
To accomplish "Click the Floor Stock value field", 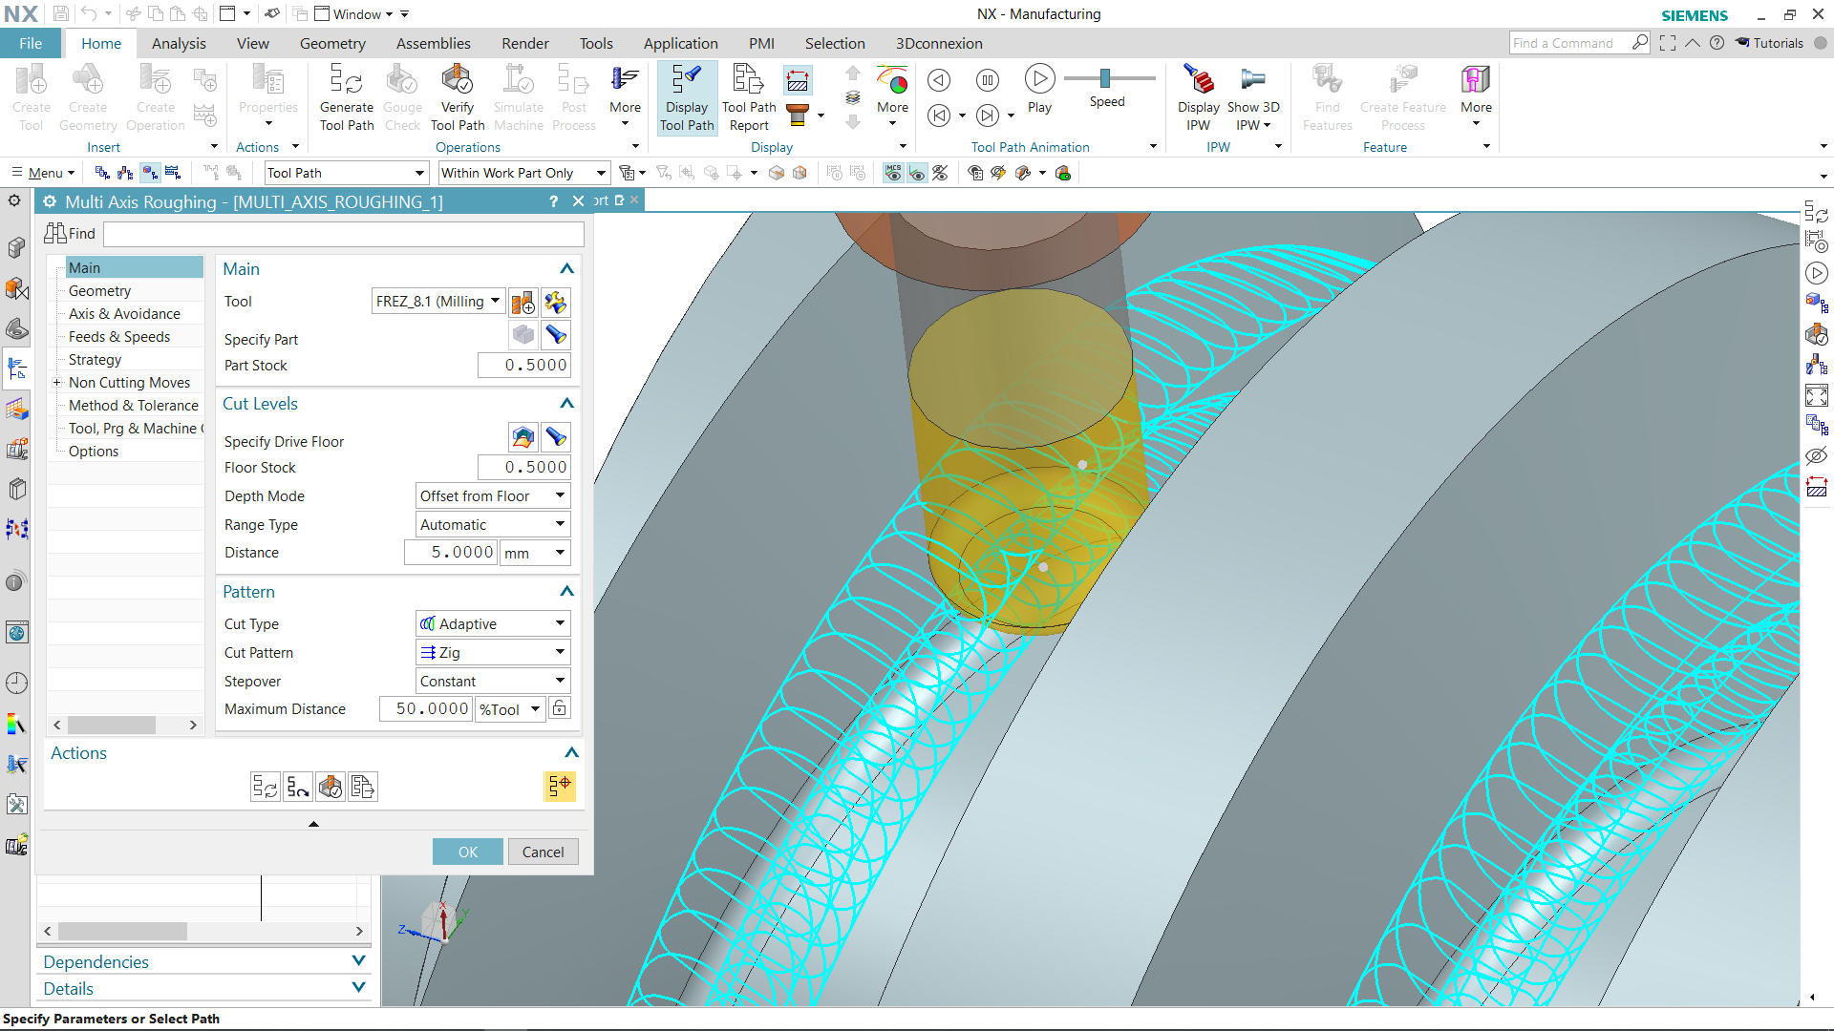I will [524, 467].
